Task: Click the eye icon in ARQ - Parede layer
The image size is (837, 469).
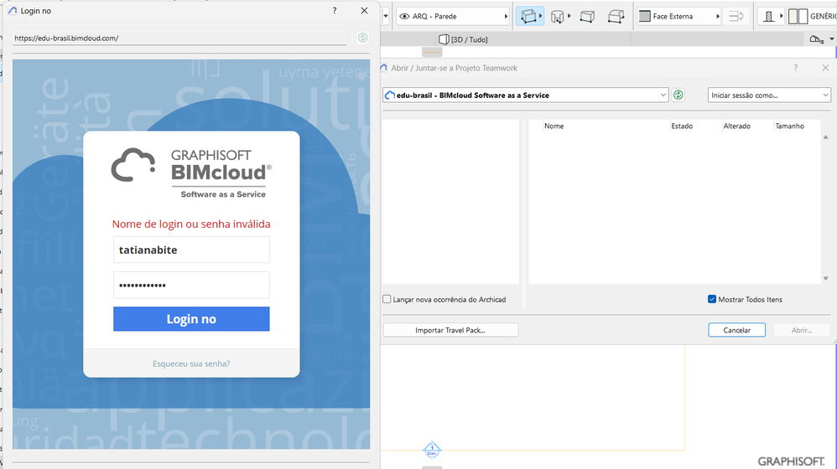Action: click(404, 17)
